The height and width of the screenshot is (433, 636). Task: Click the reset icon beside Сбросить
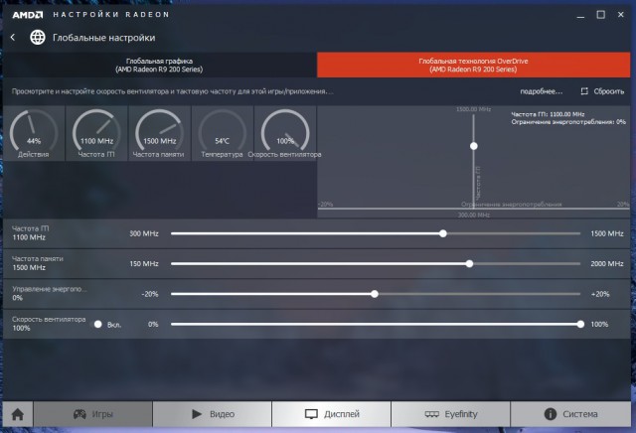(584, 91)
